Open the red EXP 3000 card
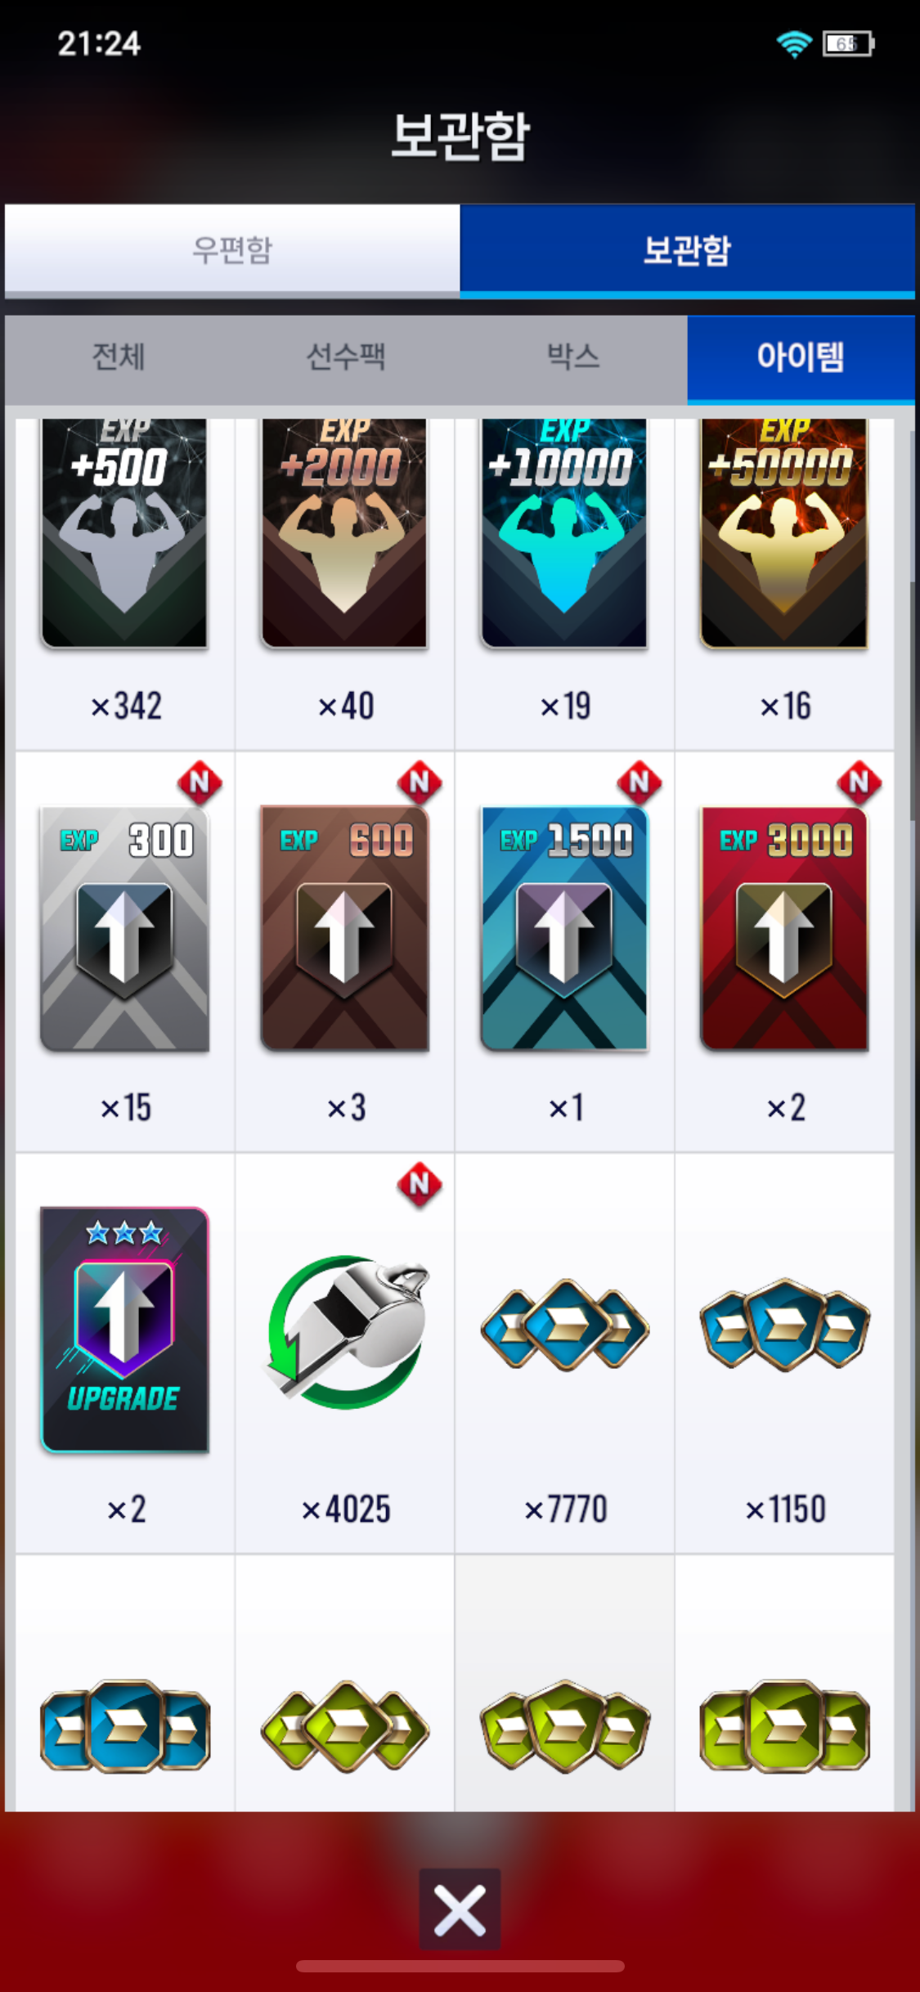The height and width of the screenshot is (1992, 920). click(784, 928)
